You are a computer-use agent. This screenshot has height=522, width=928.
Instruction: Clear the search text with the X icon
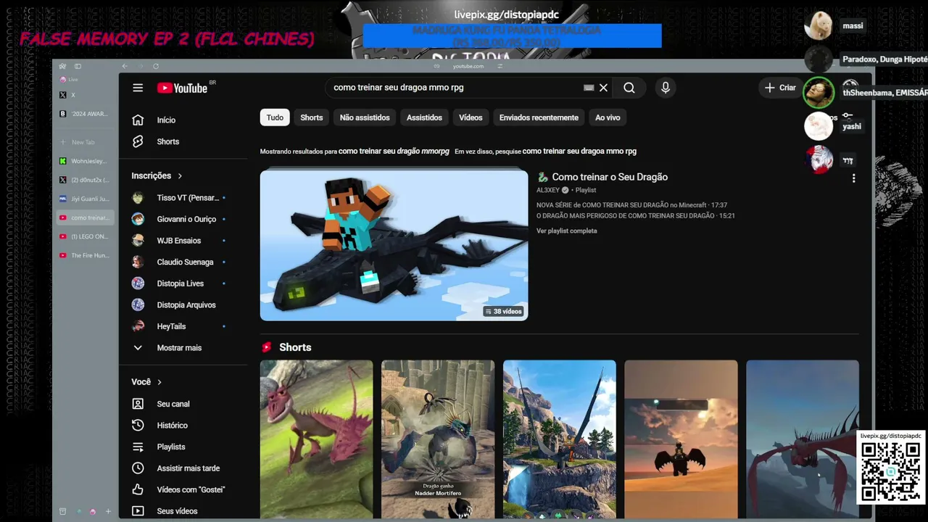tap(603, 88)
